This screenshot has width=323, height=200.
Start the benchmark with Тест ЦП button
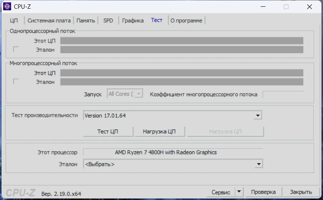tap(108, 131)
